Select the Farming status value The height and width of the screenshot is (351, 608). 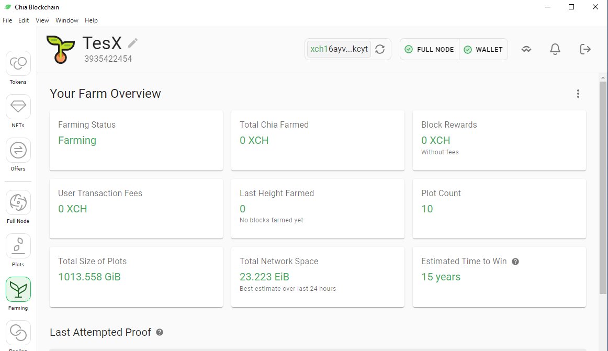pos(77,140)
